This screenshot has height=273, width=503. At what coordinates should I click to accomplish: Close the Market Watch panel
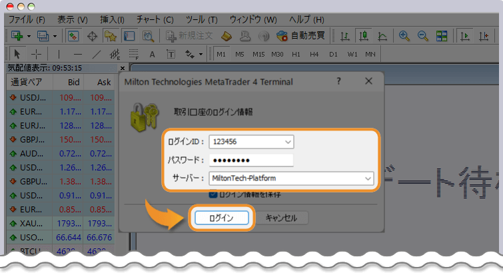pyautogui.click(x=123, y=68)
